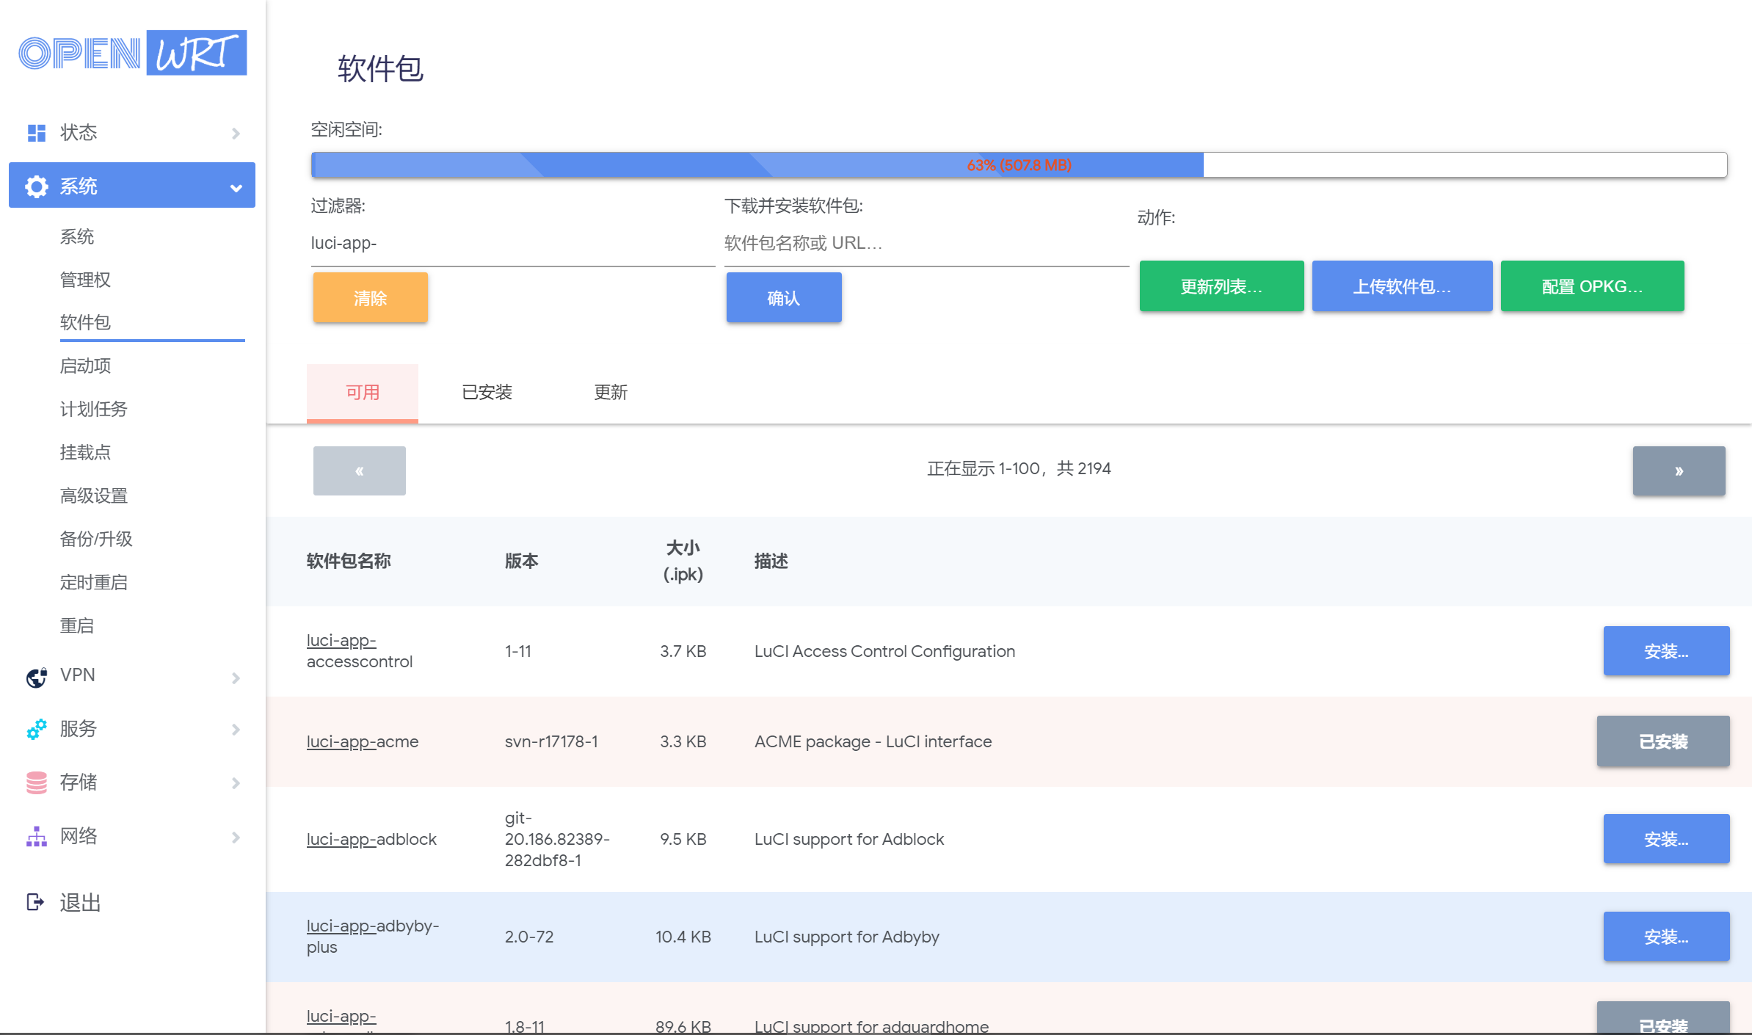Image resolution: width=1752 pixels, height=1035 pixels.
Task: Select the 系统 gear icon
Action: [x=36, y=186]
